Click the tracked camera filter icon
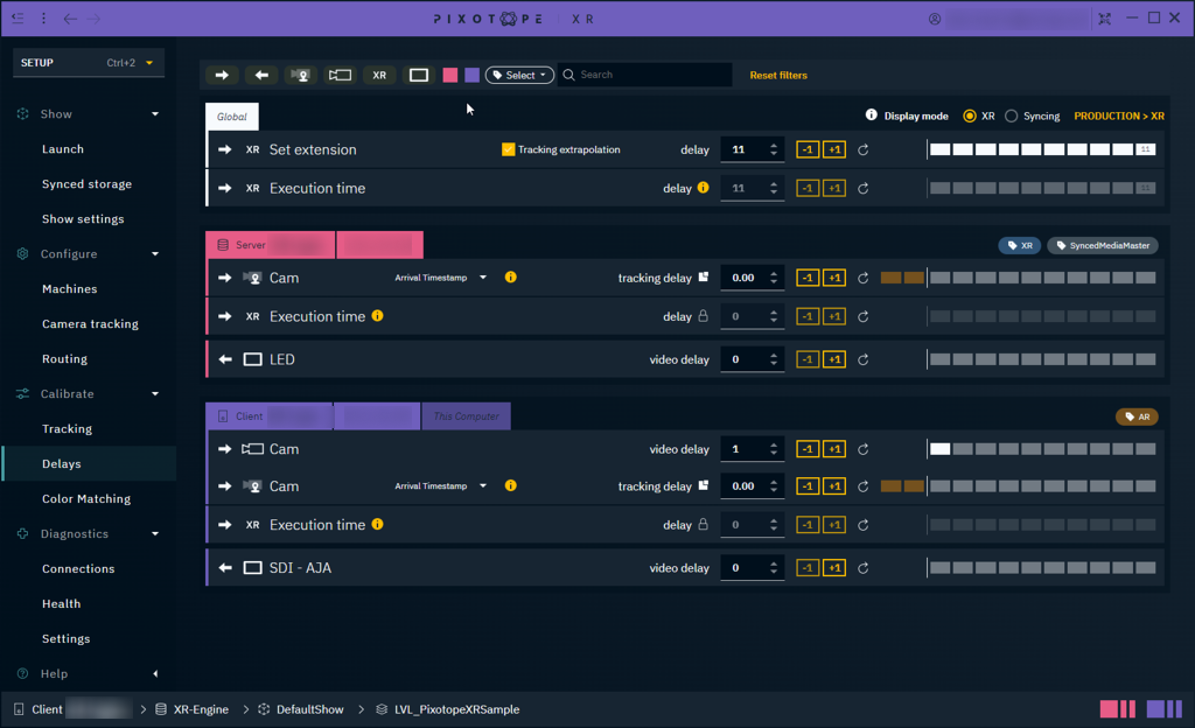Viewport: 1195px width, 728px height. (301, 75)
